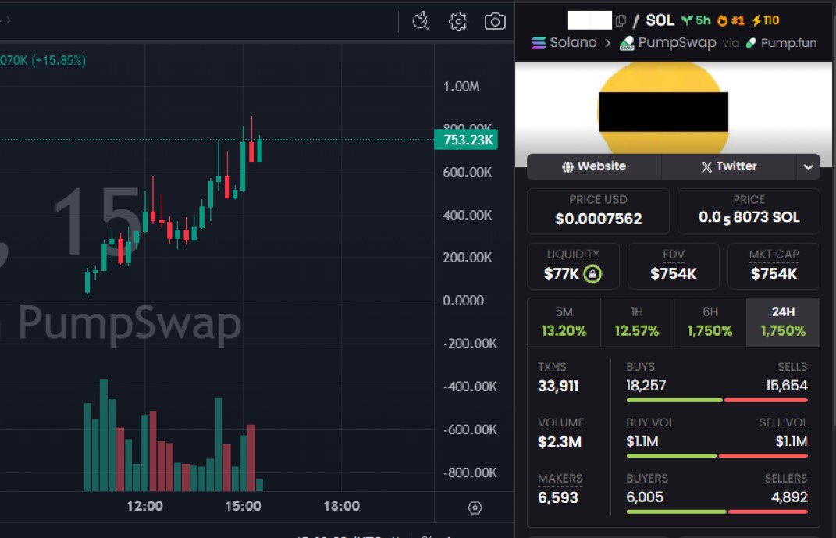Click the buy vol versus sell vol bar

pos(717,456)
